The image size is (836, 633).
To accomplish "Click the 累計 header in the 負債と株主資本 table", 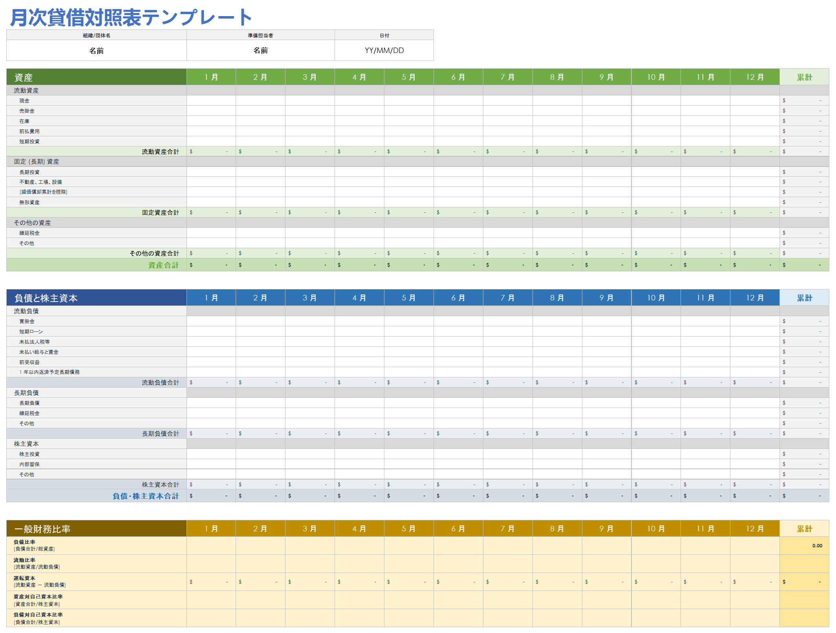I will [x=804, y=298].
